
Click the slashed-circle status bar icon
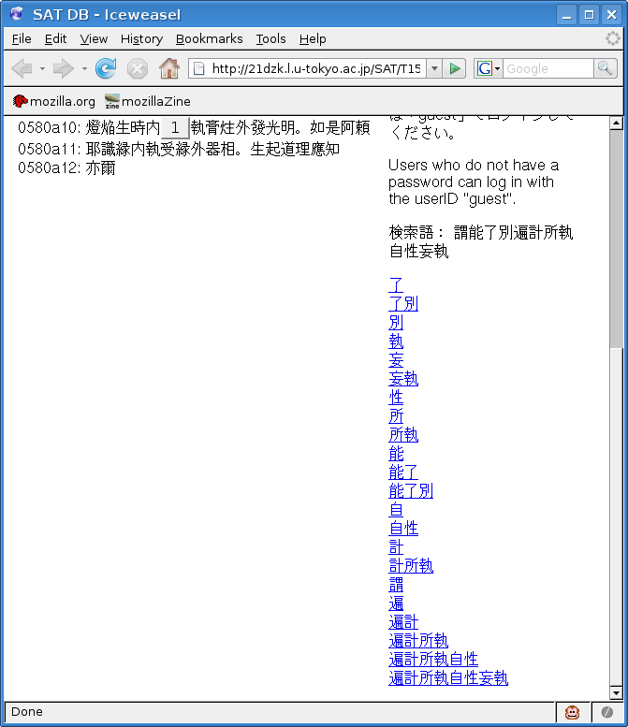pyautogui.click(x=607, y=712)
